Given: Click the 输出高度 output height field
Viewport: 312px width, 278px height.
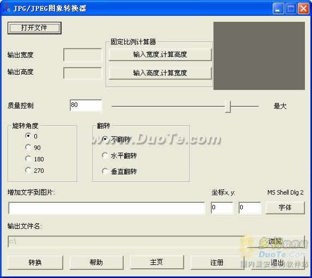Looking at the screenshot, I should coord(82,73).
